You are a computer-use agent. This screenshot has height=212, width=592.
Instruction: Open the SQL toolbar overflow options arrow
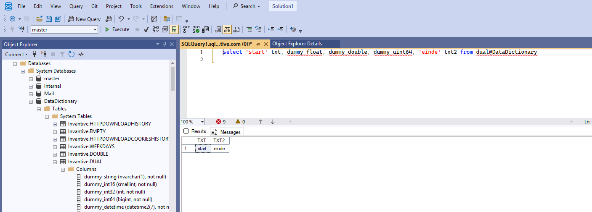point(300,31)
